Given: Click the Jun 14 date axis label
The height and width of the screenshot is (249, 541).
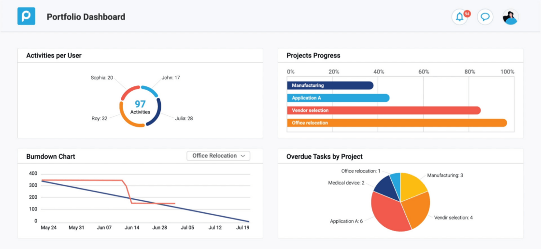Looking at the screenshot, I should (x=132, y=228).
